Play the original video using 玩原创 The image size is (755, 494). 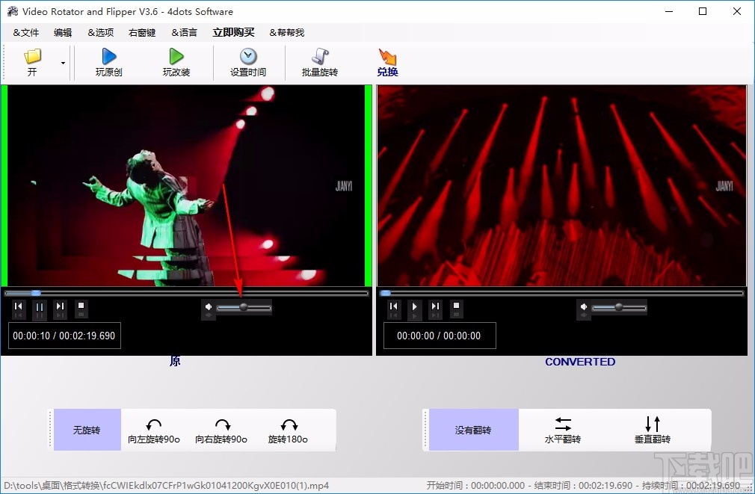pos(108,61)
